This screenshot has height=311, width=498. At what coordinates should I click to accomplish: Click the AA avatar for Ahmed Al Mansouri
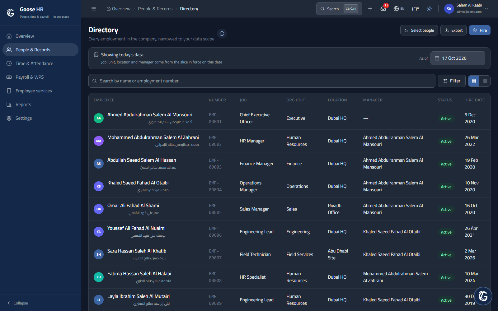pos(99,118)
